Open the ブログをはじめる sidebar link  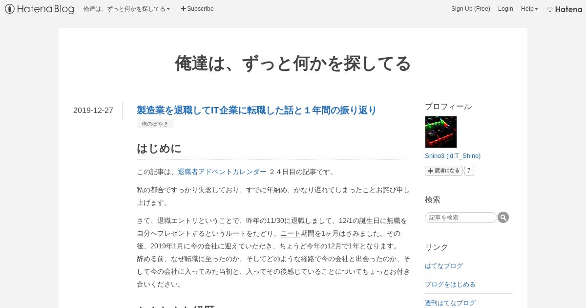tap(450, 285)
